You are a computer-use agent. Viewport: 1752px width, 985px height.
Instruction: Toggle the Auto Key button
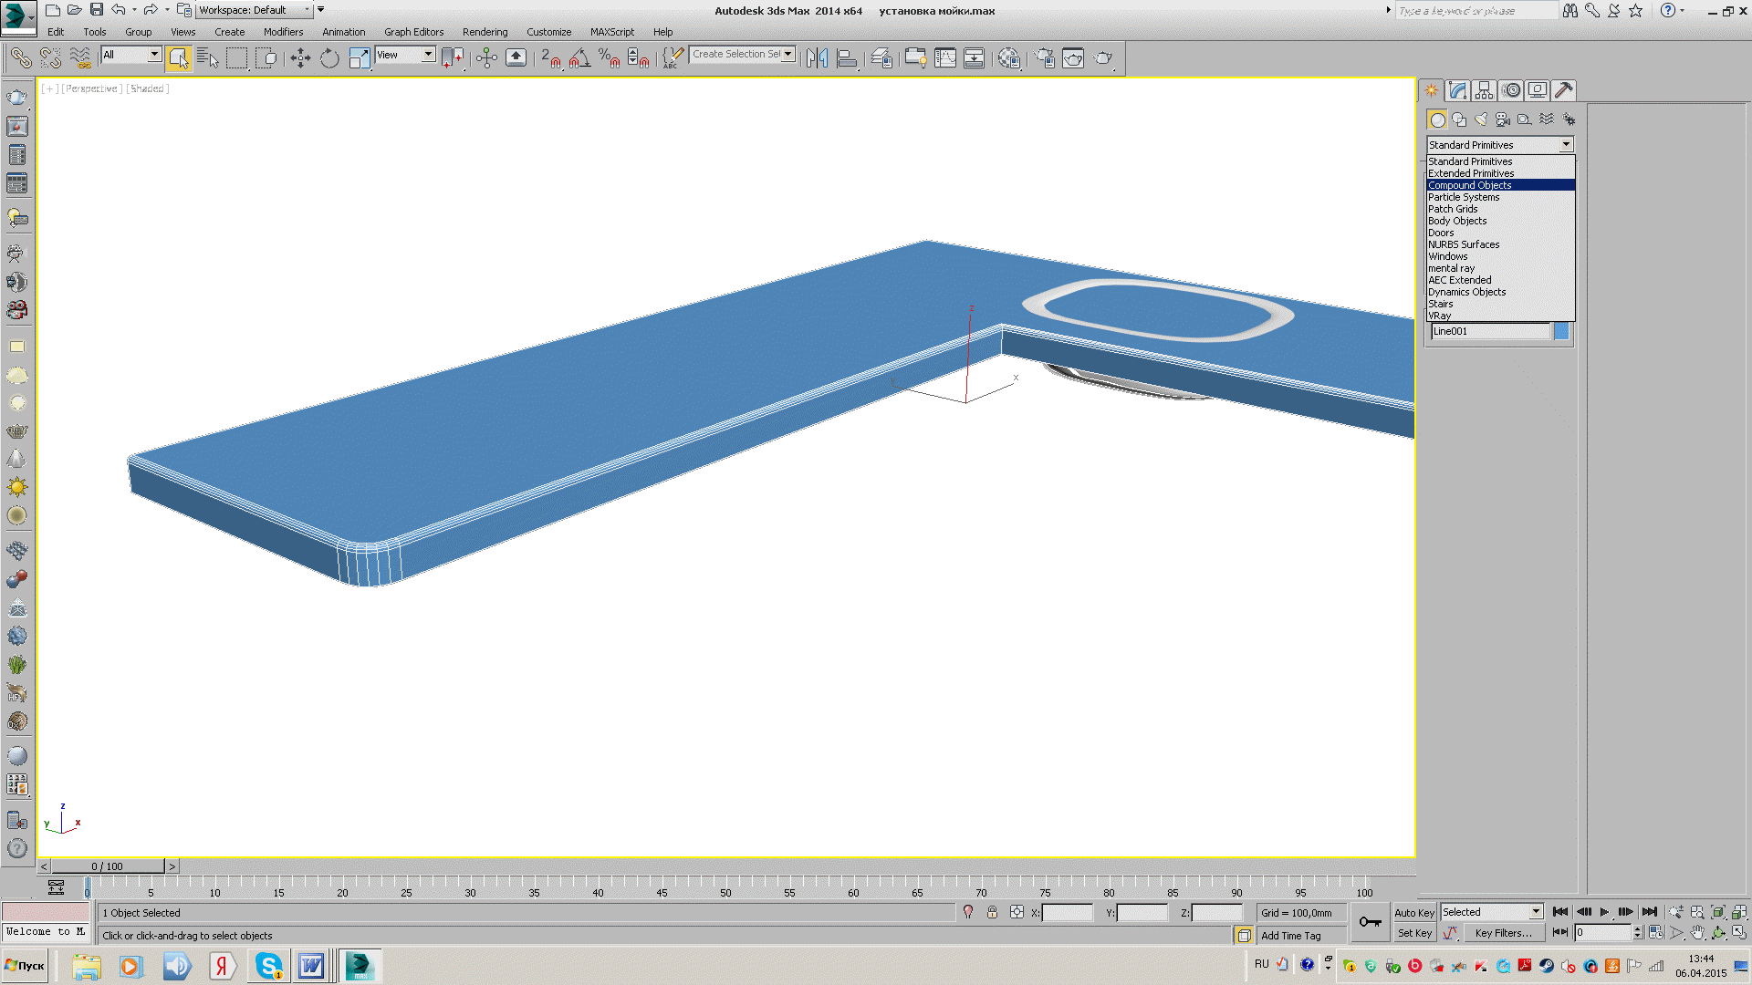pyautogui.click(x=1413, y=912)
